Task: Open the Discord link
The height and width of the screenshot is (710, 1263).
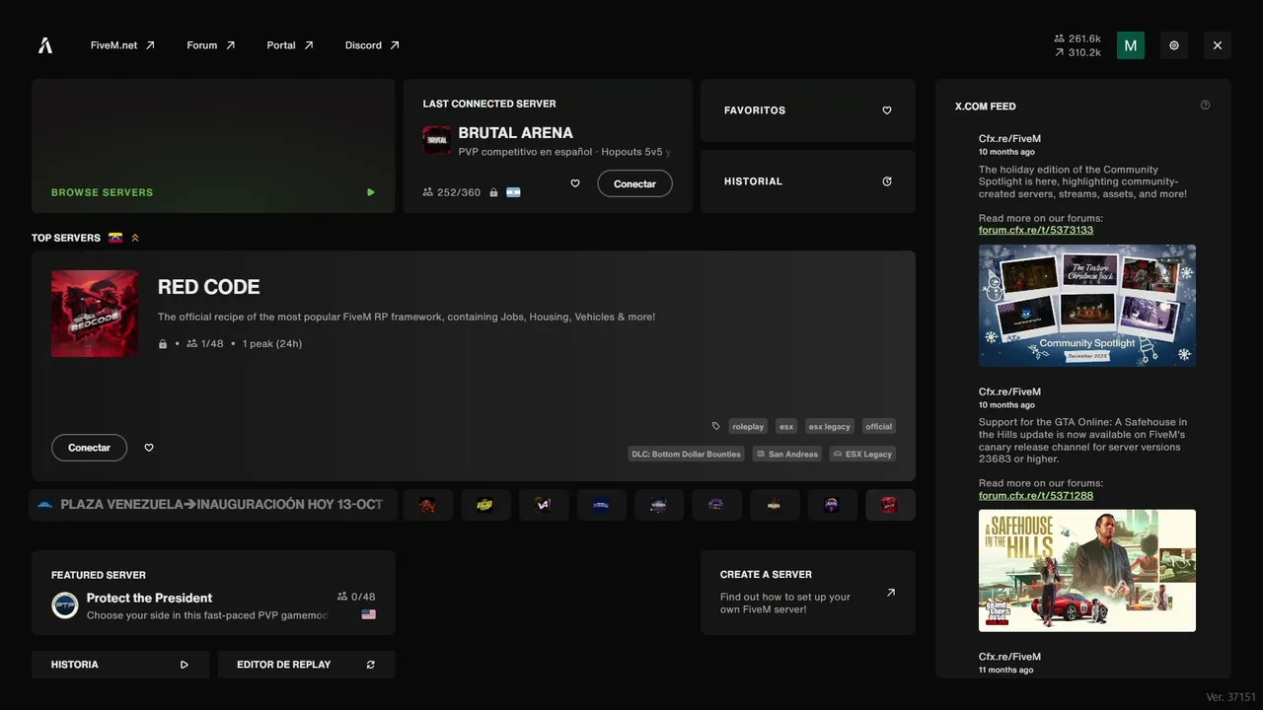Action: pos(372,45)
